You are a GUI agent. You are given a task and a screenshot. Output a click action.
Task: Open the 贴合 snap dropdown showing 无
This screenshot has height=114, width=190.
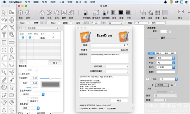[x=116, y=23]
